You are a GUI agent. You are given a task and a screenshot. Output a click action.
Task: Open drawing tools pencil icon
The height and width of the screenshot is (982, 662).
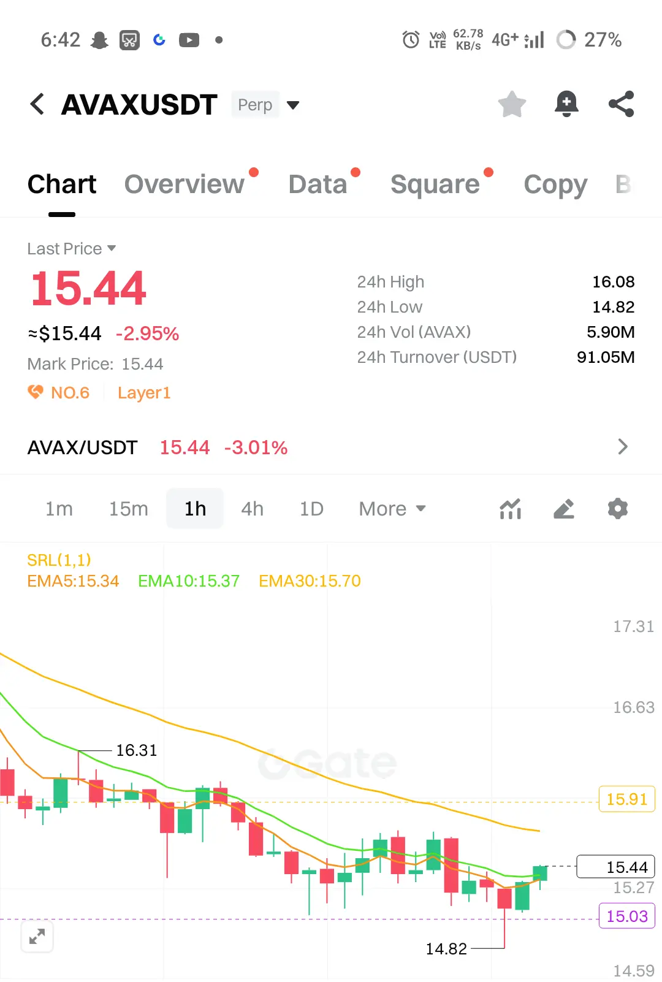coord(564,509)
